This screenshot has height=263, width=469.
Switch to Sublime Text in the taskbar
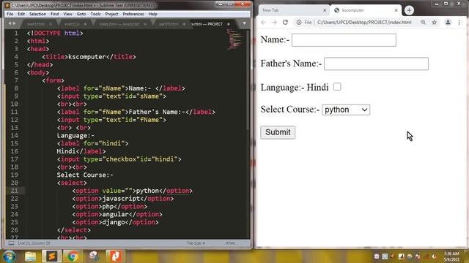click(x=52, y=256)
